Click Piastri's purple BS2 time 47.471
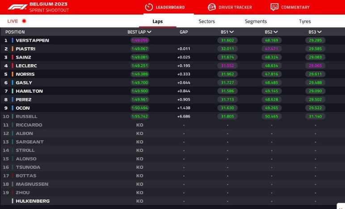The height and width of the screenshot is (209, 345). pos(271,49)
